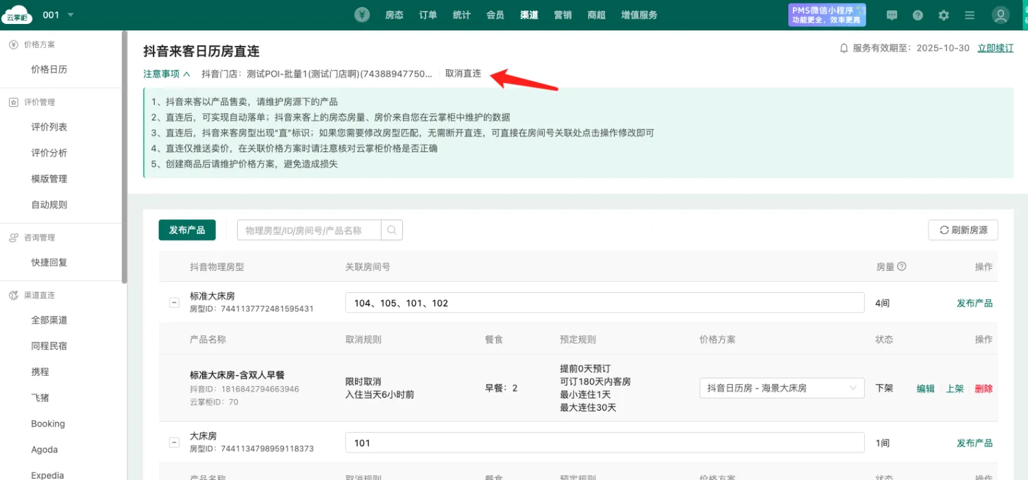Click 编辑 for 标准大床房-含双人早餐
1028x480 pixels.
tap(926, 389)
